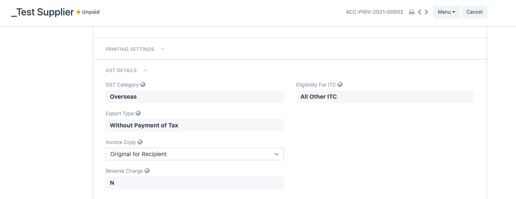Screen dimensions: 516x199
Task: Click the Without Payment of Tax field
Action: pyautogui.click(x=195, y=125)
